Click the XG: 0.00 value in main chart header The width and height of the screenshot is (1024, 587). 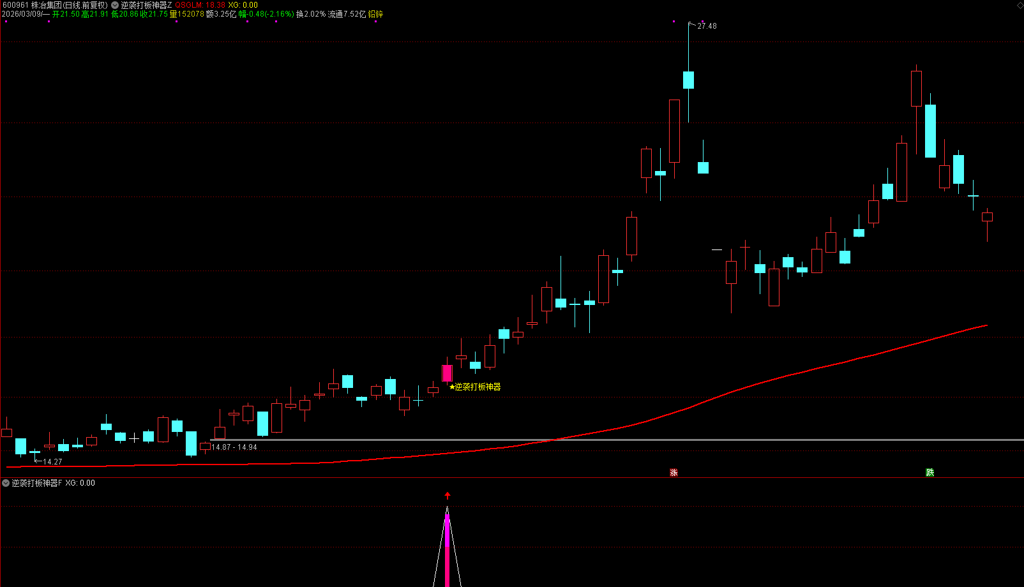(243, 5)
